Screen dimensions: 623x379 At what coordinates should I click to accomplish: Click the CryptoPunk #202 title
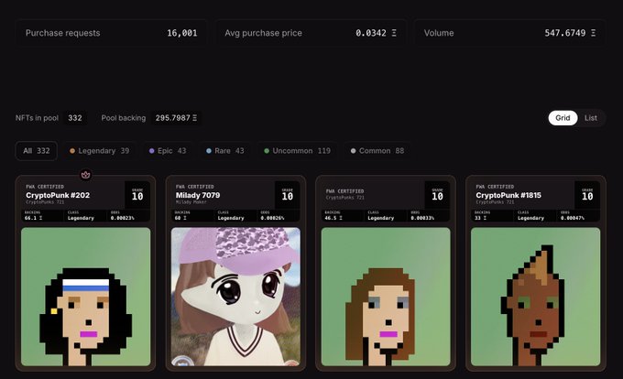coord(58,195)
